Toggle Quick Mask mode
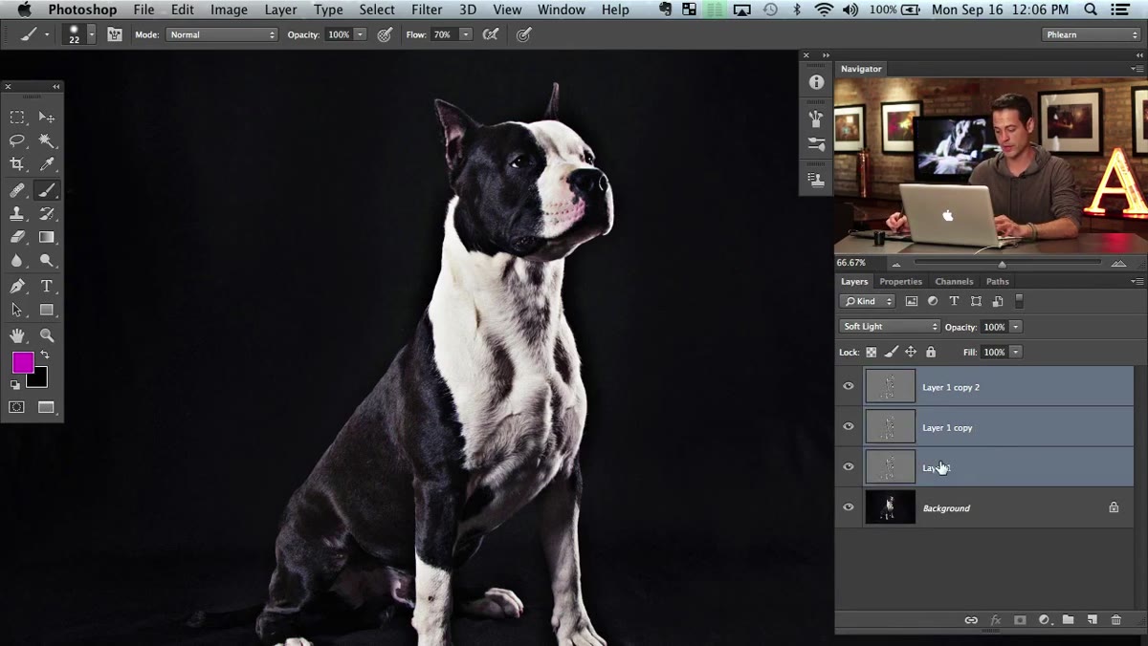Image resolution: width=1148 pixels, height=646 pixels. click(x=17, y=407)
